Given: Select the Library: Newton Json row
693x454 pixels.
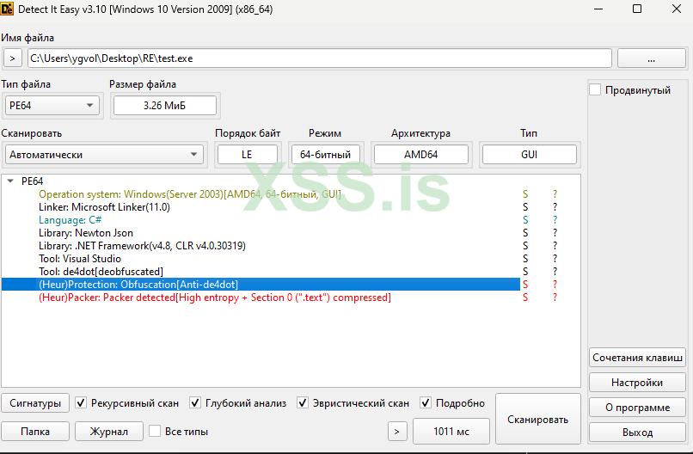Looking at the screenshot, I should 261,232.
